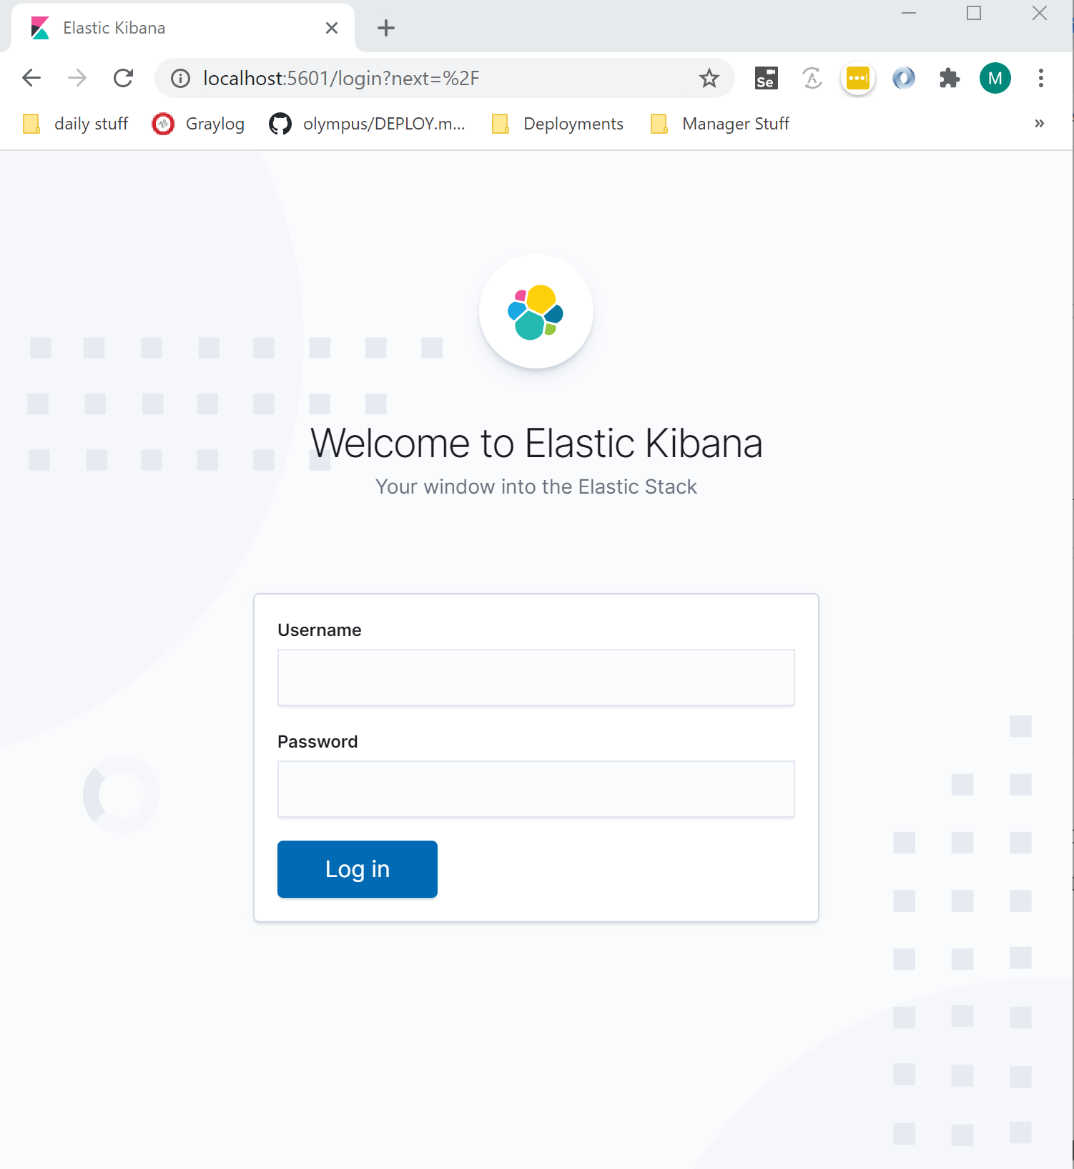
Task: Open the Chrome three-dot menu
Action: [x=1040, y=78]
